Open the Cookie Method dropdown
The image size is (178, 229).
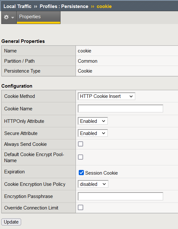click(x=106, y=96)
